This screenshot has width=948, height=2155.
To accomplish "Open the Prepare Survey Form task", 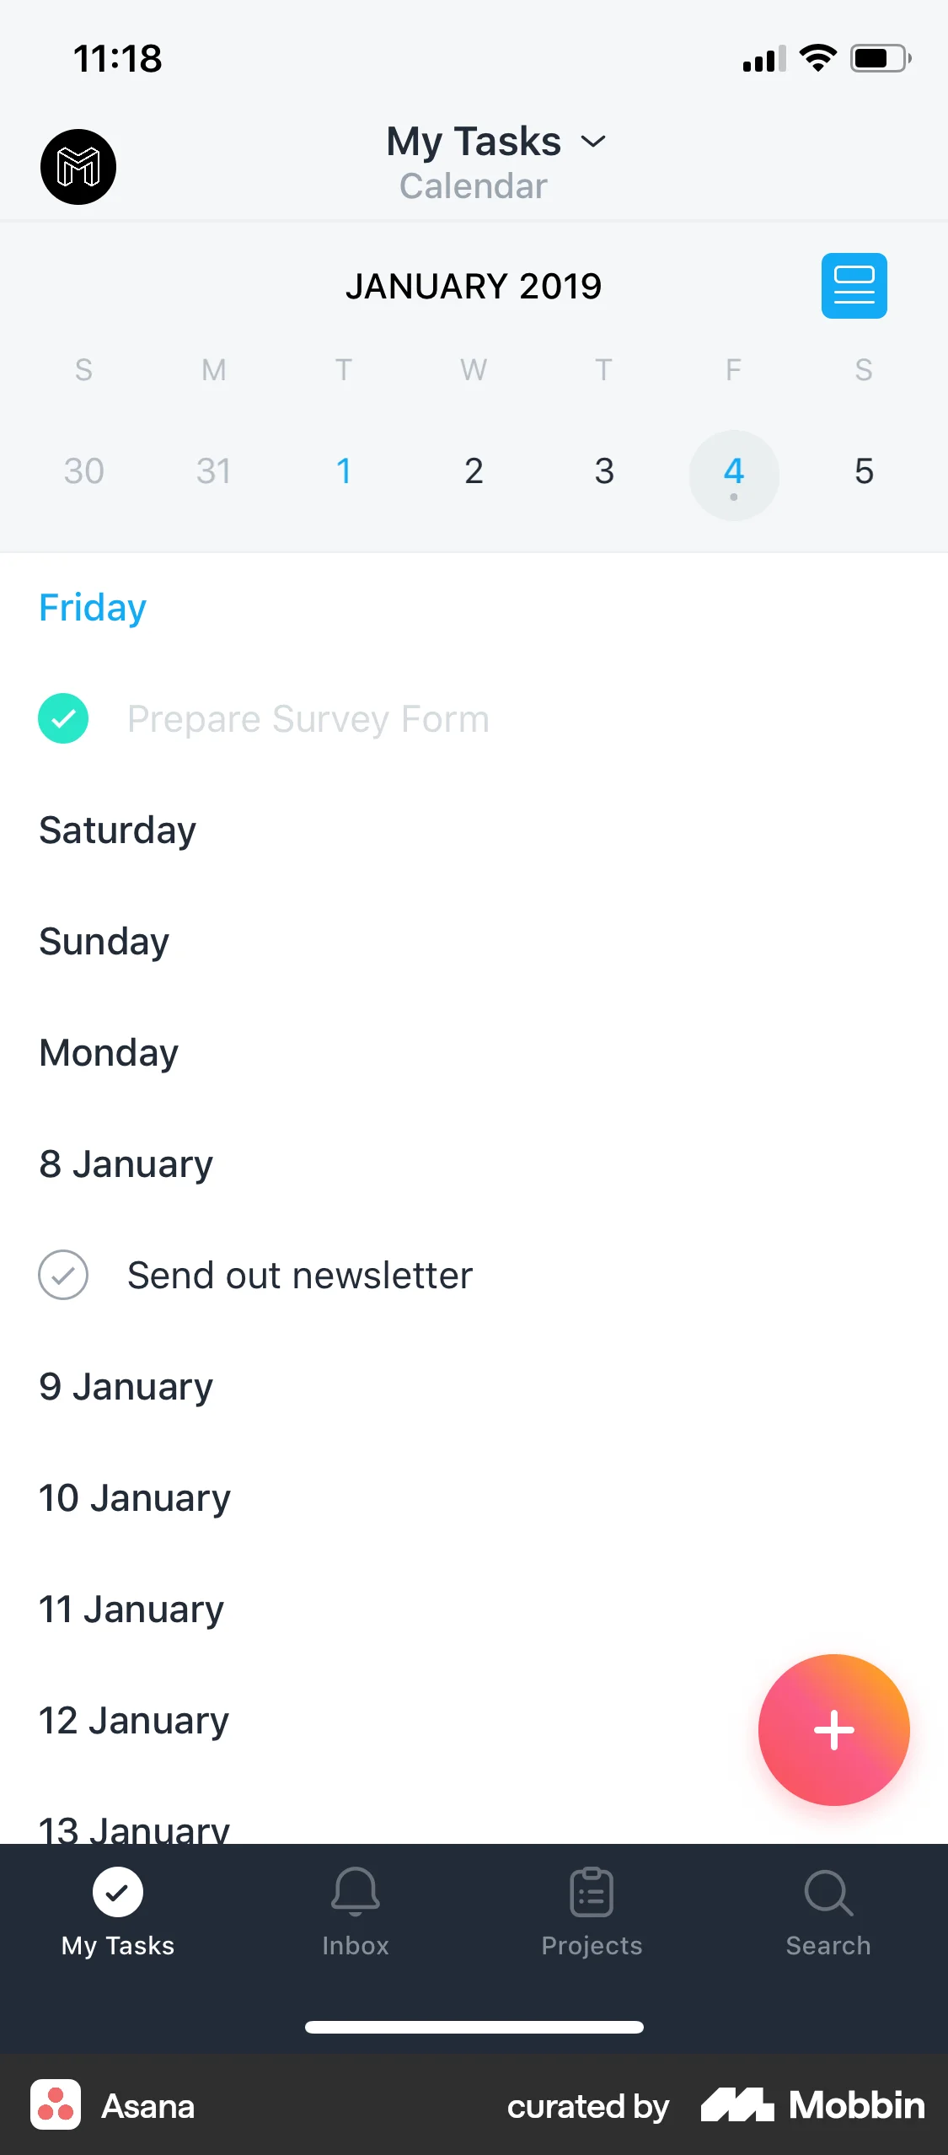I will coord(308,718).
